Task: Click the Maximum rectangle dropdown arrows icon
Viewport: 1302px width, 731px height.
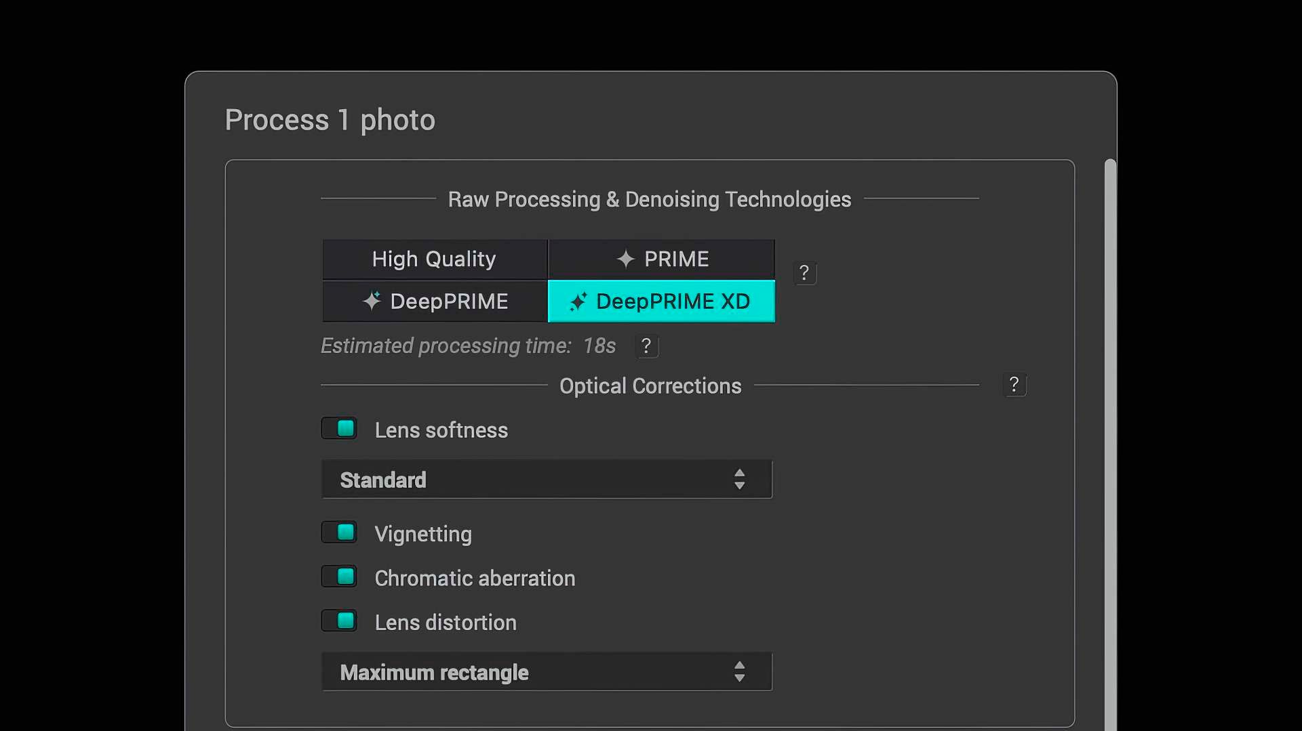Action: [x=739, y=672]
